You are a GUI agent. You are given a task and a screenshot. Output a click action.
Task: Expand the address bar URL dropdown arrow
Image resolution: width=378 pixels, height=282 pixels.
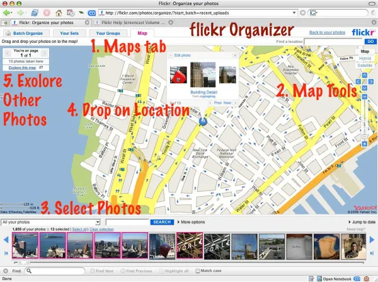click(294, 13)
